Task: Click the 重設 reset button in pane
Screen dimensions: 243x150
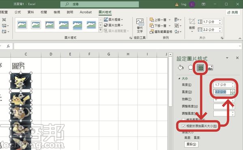Action: click(191, 144)
